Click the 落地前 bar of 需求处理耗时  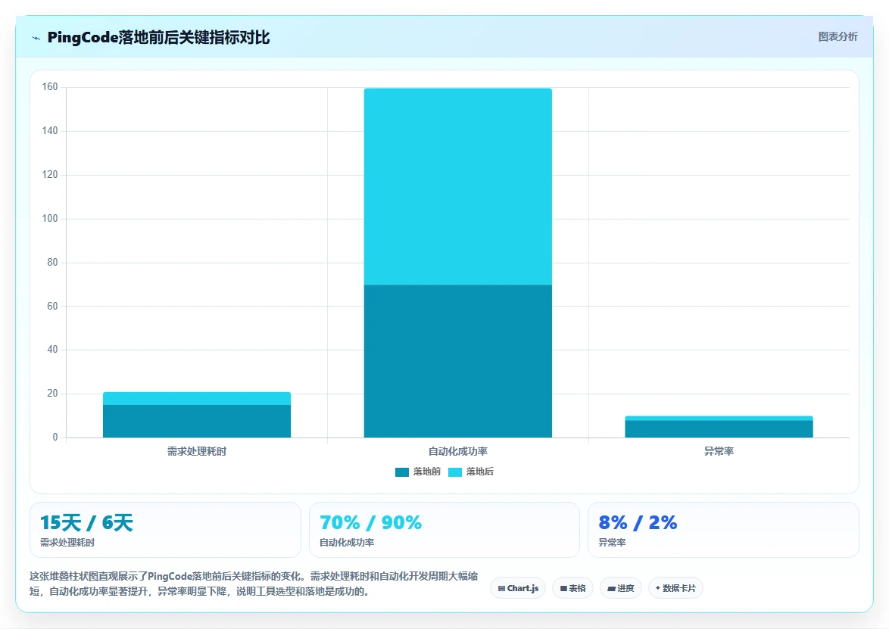point(197,421)
